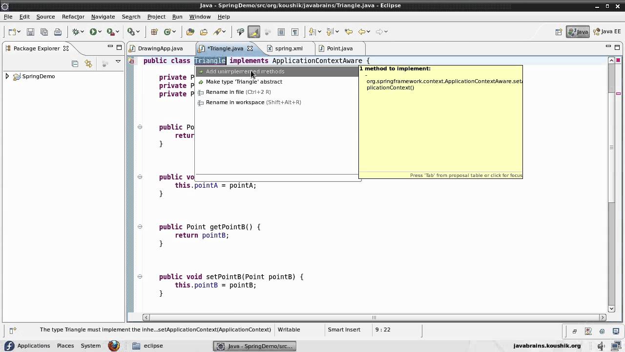Click the Print icon in toolbar

coord(58,32)
